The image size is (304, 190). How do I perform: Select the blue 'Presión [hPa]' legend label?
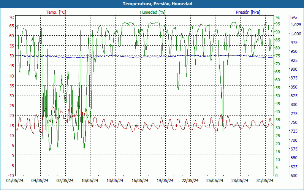click(248, 12)
